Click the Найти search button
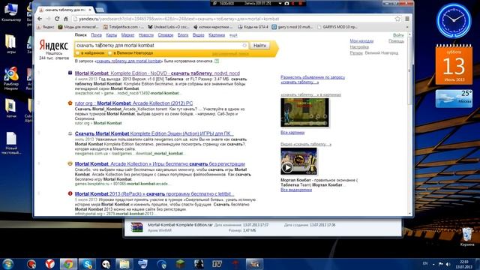 point(260,45)
